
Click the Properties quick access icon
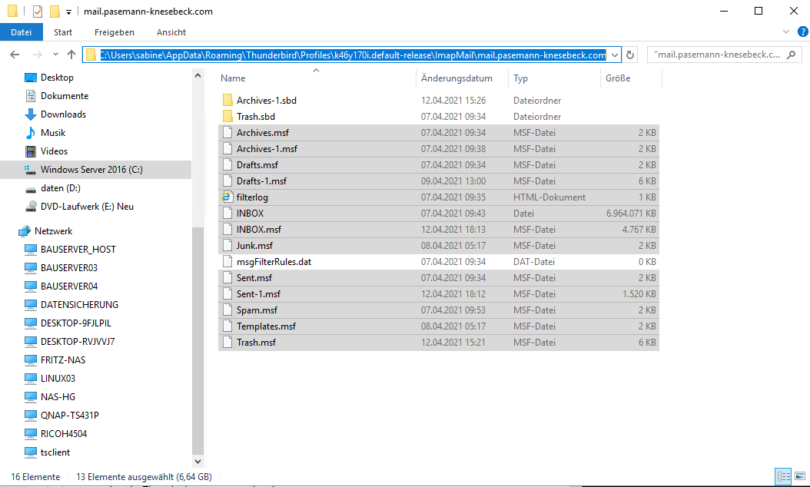click(x=37, y=12)
